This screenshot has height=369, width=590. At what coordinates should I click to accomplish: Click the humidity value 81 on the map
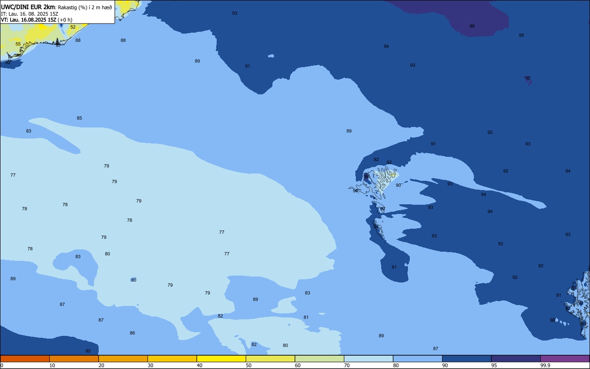pyautogui.click(x=306, y=317)
